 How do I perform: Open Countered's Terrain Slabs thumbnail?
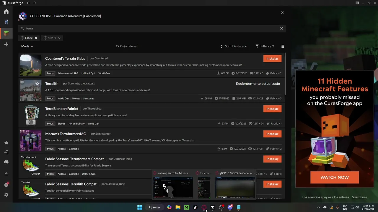[31, 65]
